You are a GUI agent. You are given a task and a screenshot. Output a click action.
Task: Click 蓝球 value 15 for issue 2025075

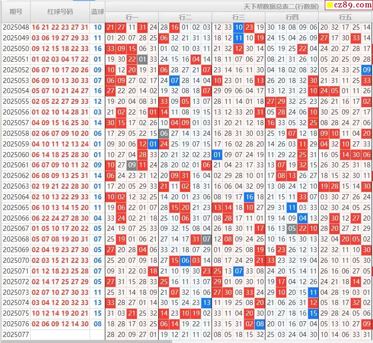pyautogui.click(x=97, y=313)
